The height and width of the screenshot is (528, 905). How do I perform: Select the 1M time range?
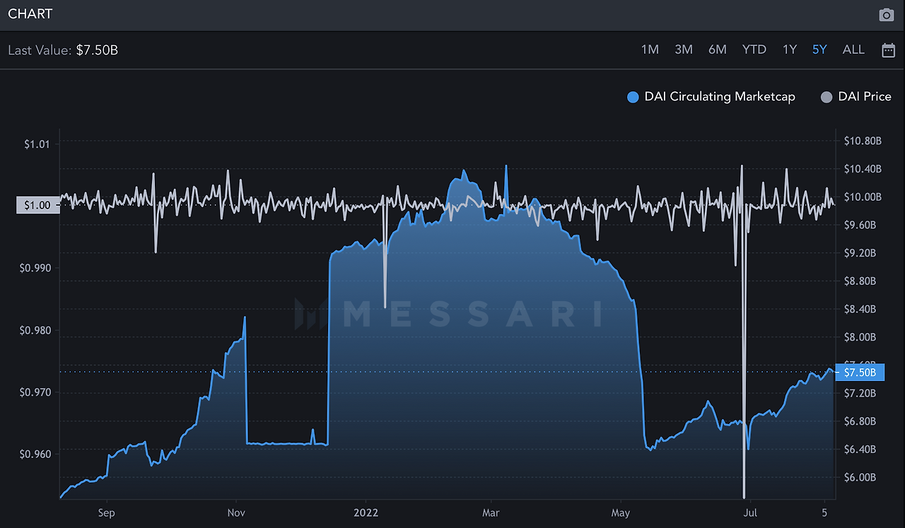click(650, 49)
